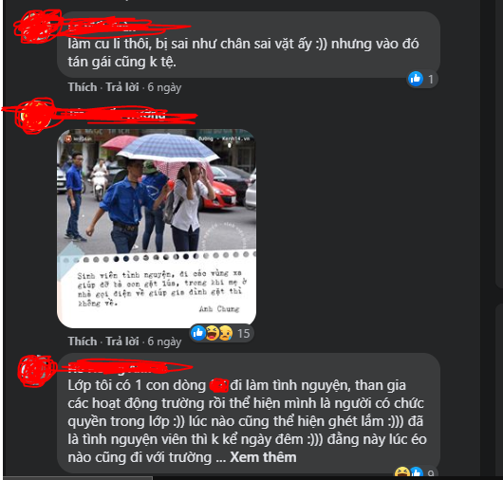Open timestamp 6 ngày of first comment

pyautogui.click(x=164, y=87)
